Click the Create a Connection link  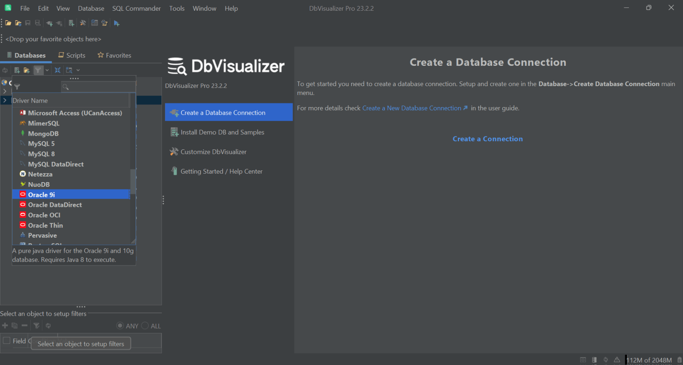tap(487, 139)
